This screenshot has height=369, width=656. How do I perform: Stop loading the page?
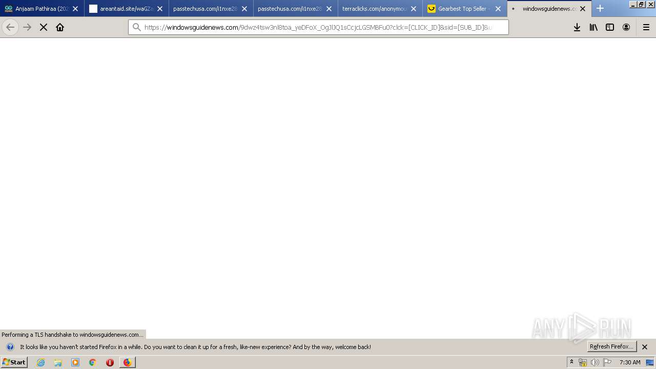coord(44,27)
